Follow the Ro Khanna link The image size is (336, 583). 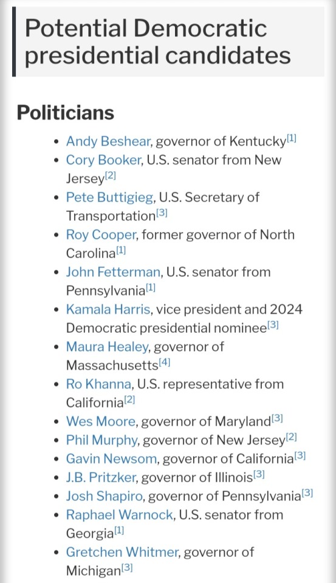tap(98, 384)
